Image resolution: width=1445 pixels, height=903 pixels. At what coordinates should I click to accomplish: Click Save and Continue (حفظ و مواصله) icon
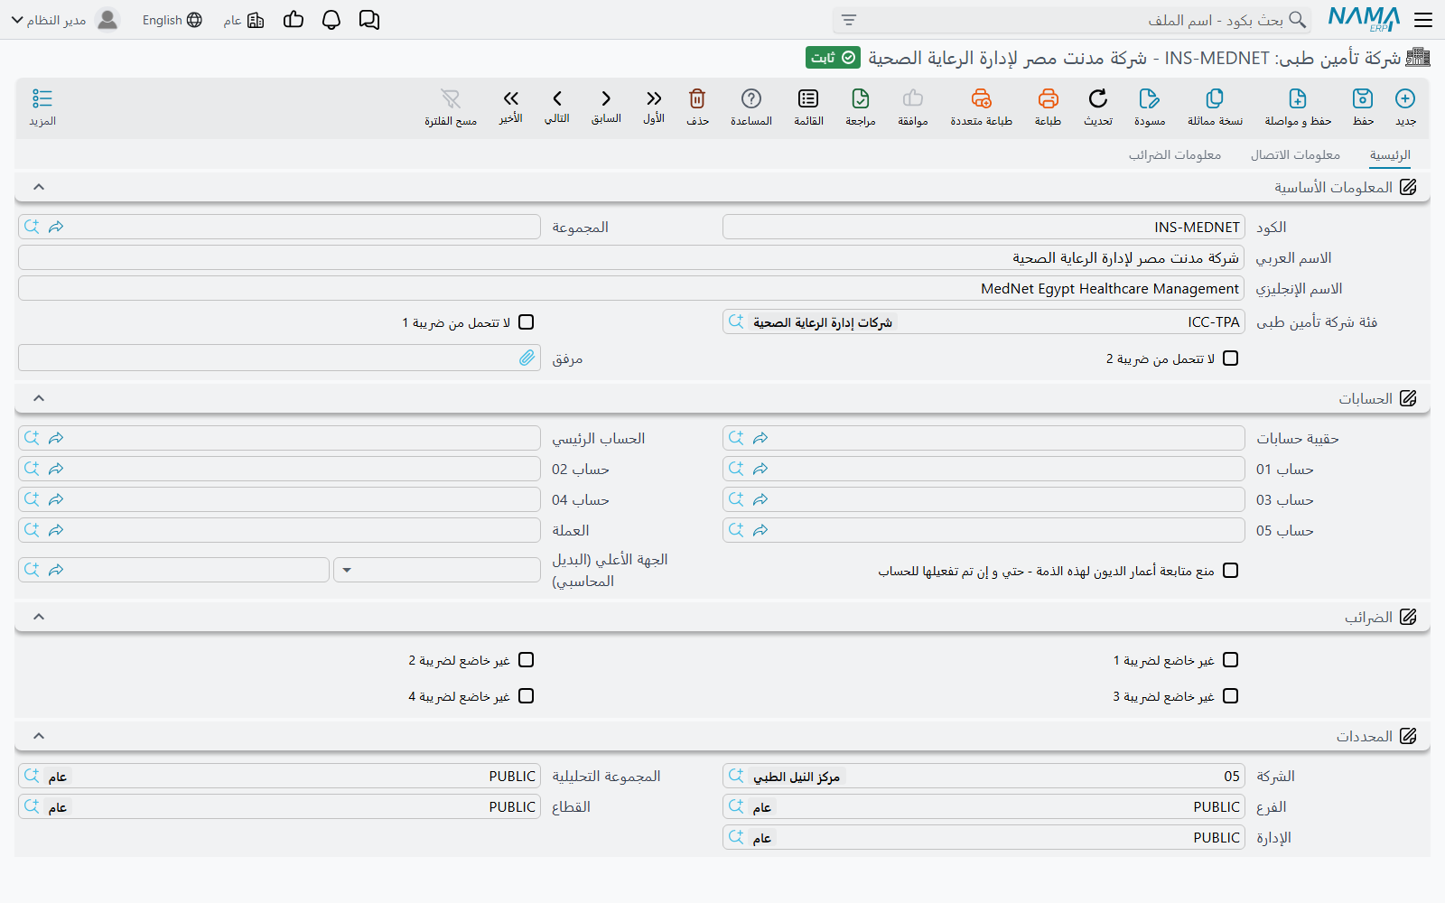point(1298,98)
